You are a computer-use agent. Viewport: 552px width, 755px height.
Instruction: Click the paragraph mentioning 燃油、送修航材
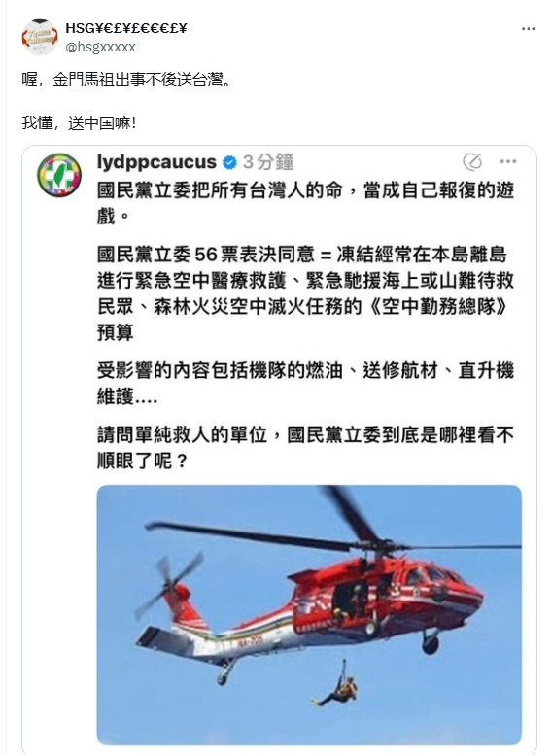tap(305, 383)
